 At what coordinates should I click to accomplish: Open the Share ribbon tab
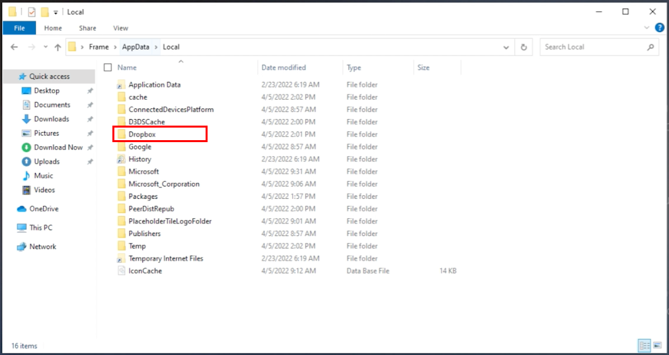click(x=87, y=28)
